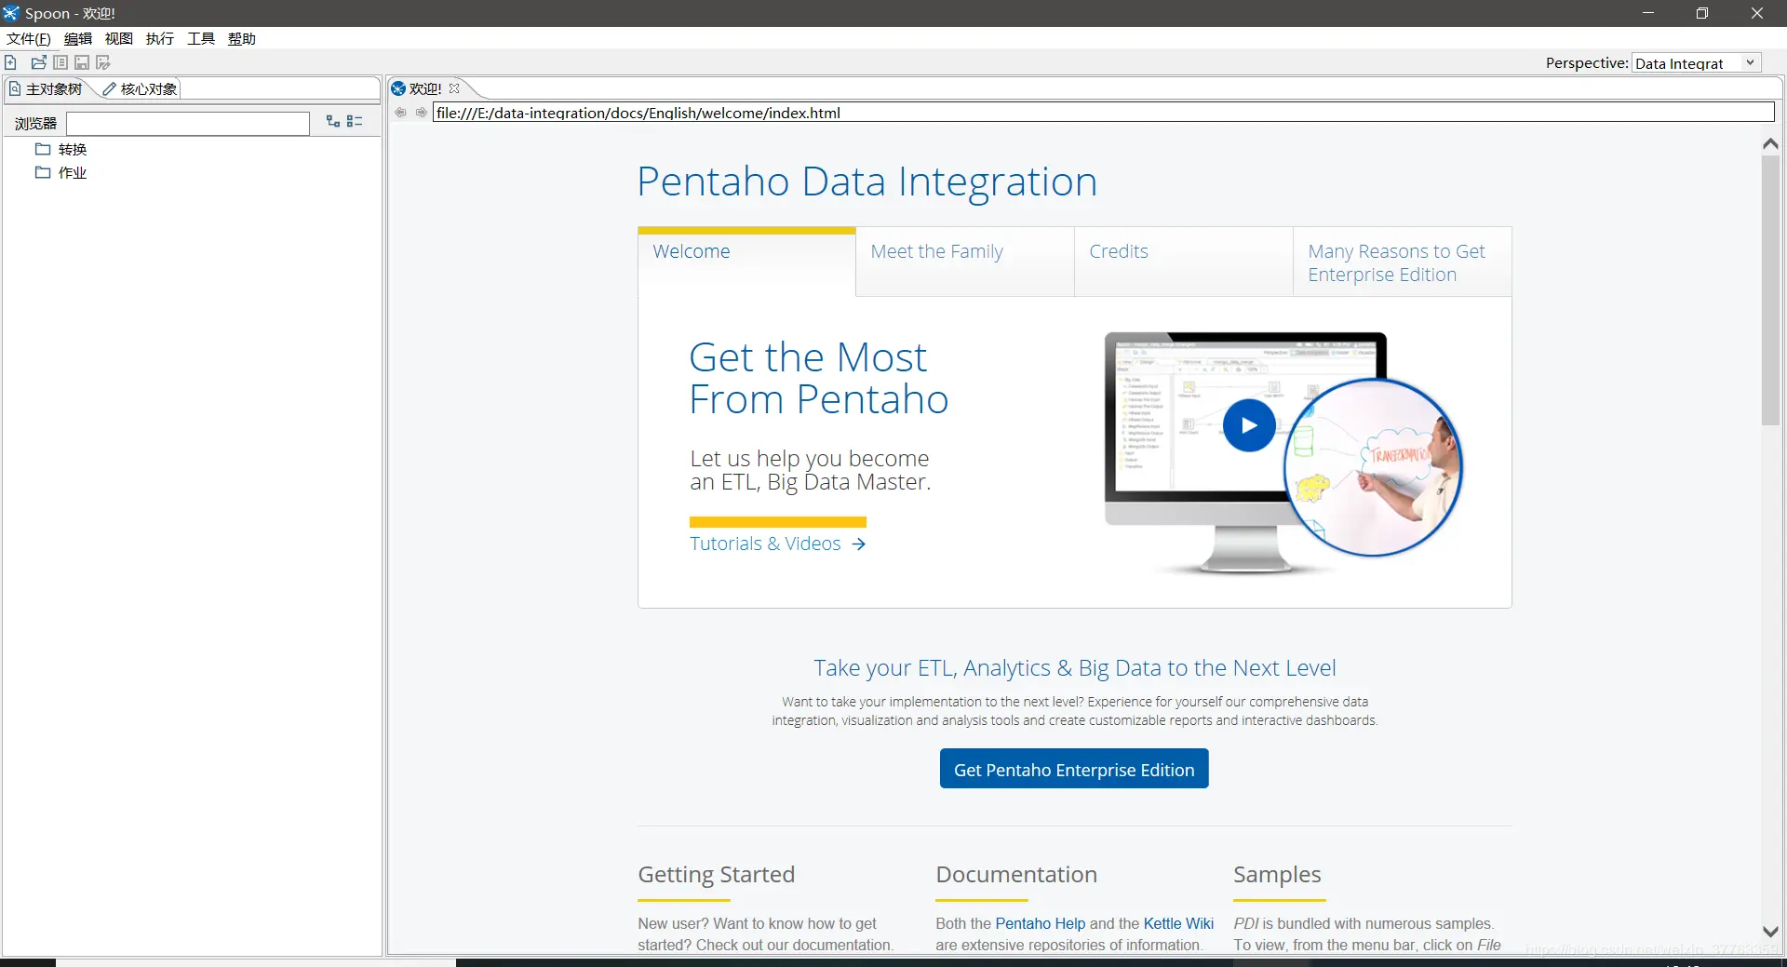
Task: Click the monitor video thumbnail image
Action: click(1283, 453)
